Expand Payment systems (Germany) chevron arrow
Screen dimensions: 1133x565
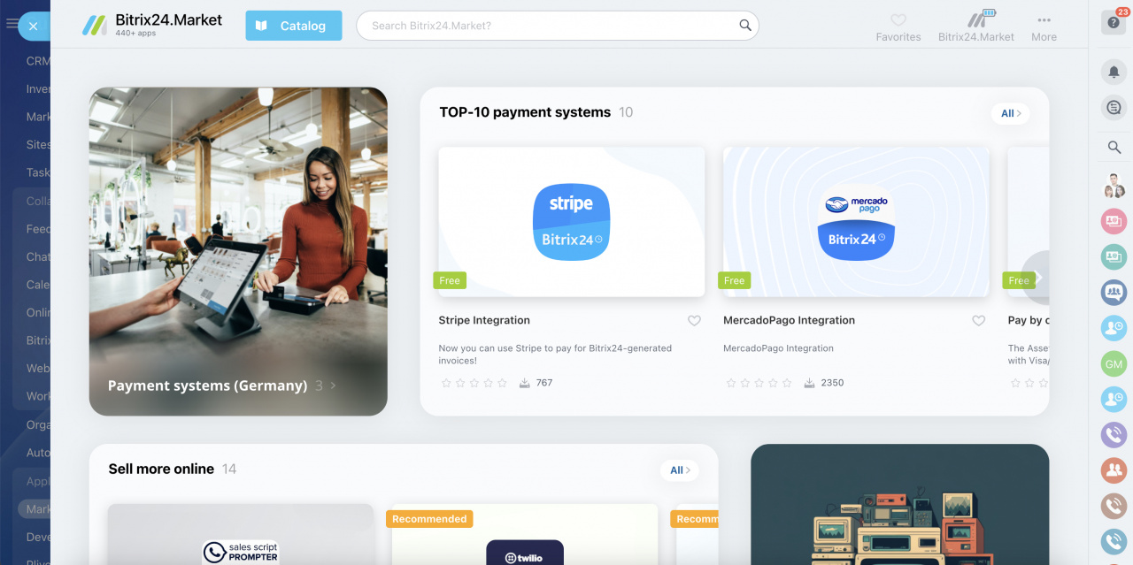coord(333,386)
